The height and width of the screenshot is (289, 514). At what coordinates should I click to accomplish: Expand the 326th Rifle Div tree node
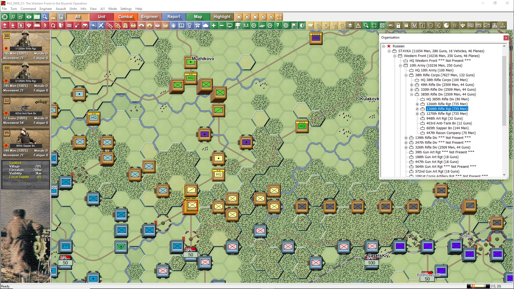point(406,147)
